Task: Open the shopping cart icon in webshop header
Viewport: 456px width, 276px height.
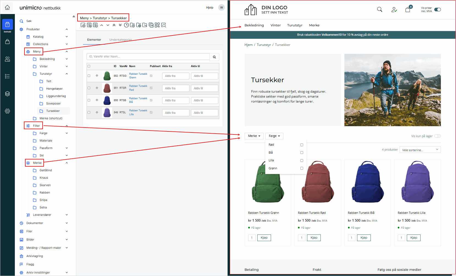Action: (x=408, y=10)
